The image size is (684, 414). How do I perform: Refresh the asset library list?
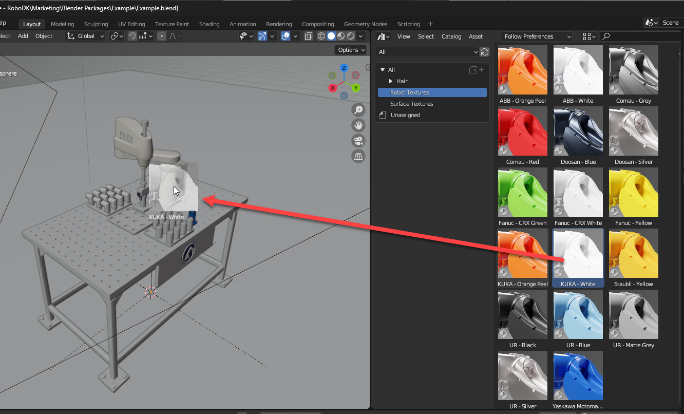coord(484,52)
